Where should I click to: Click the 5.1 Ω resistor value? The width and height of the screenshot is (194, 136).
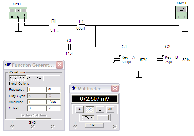[x=54, y=30]
